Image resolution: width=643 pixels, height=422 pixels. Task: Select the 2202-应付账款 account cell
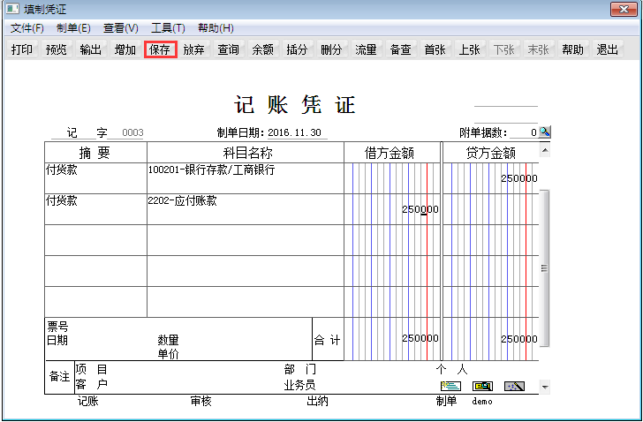tap(245, 209)
